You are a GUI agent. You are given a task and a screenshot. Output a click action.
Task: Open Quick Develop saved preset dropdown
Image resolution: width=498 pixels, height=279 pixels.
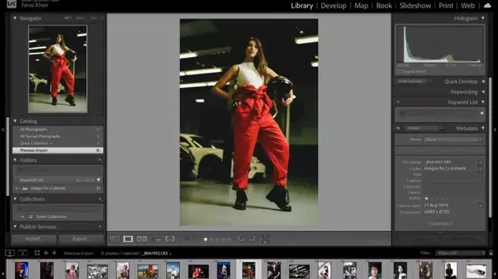click(x=414, y=82)
